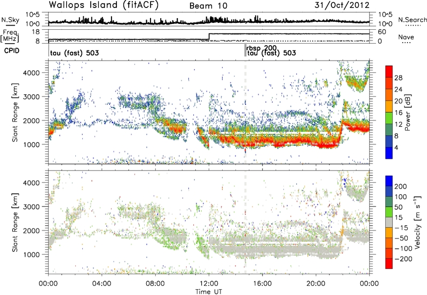Click the '2000' tick of the velocity panel

pos(31,231)
